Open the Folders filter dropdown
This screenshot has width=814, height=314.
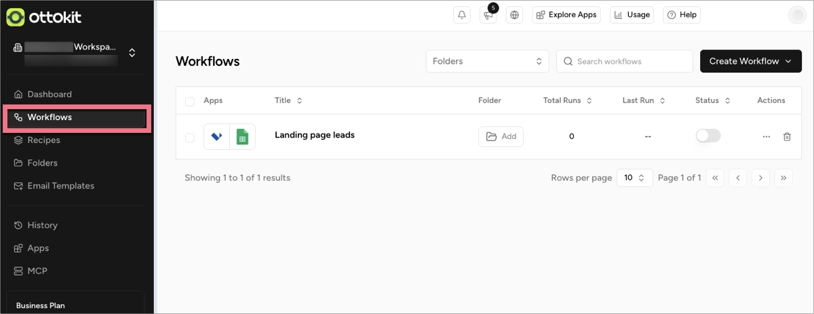pos(487,61)
